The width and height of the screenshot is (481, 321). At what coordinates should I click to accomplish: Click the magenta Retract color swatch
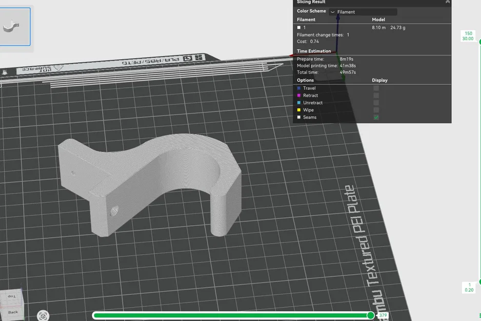point(299,96)
